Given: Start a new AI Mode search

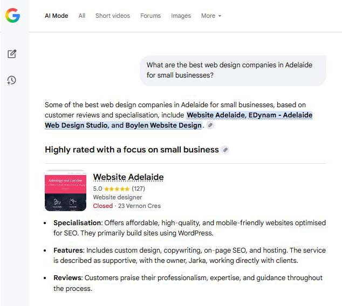Looking at the screenshot, I should coord(12,54).
